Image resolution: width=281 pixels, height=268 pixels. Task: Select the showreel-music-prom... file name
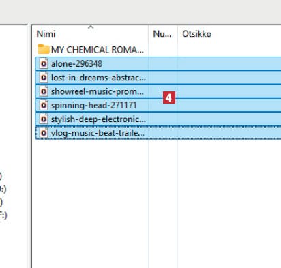(x=98, y=91)
